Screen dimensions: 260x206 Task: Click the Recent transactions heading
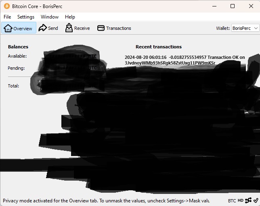tap(159, 47)
